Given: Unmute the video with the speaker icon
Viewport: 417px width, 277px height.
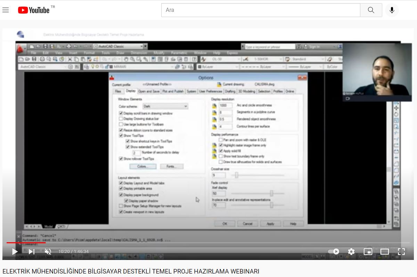Looking at the screenshot, I should [x=48, y=251].
